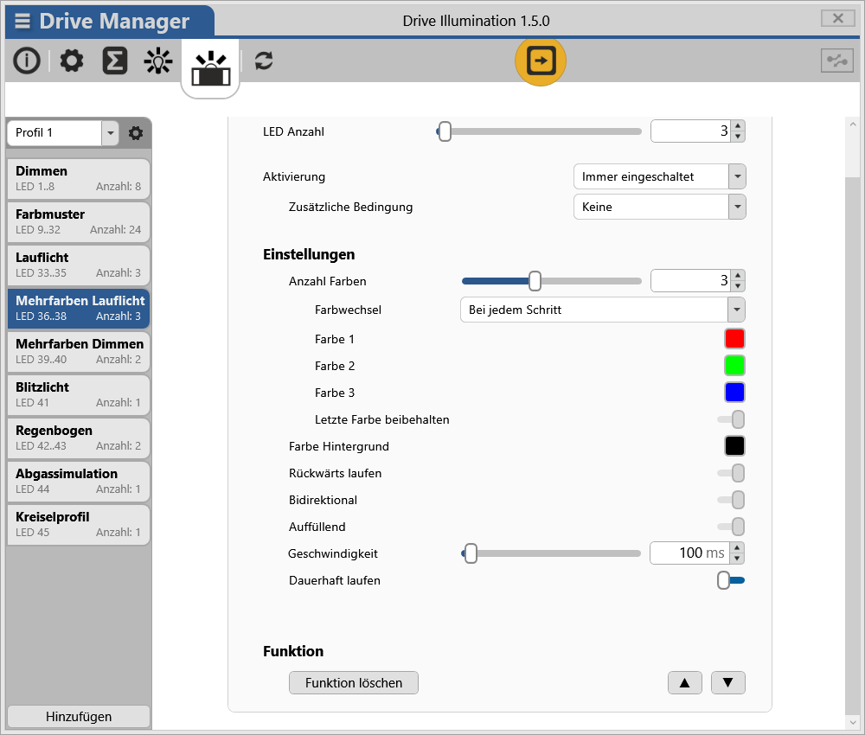Enable Rückwärts laufen toggle
This screenshot has height=735, width=865.
[x=731, y=474]
